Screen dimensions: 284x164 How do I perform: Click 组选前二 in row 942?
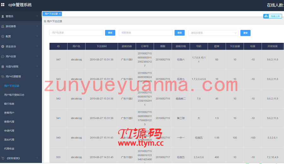[x=181, y=99]
